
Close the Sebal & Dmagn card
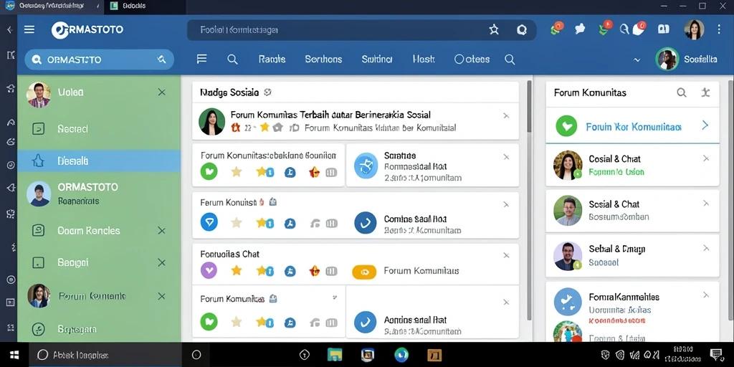pyautogui.click(x=706, y=249)
